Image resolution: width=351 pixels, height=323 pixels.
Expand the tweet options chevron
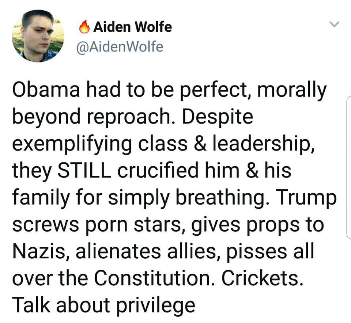pyautogui.click(x=335, y=24)
